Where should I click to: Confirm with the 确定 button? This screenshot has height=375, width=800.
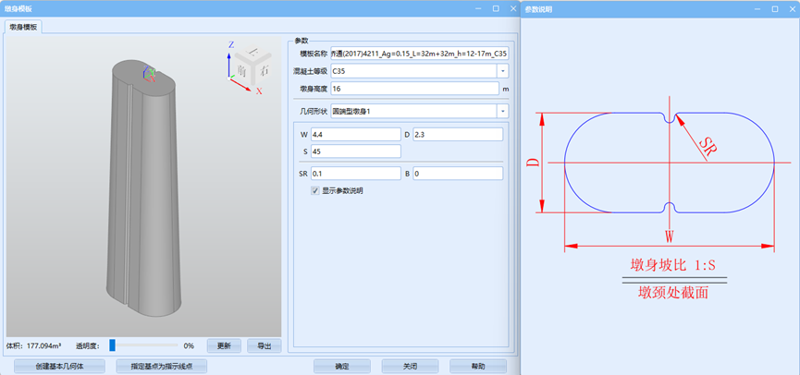342,367
